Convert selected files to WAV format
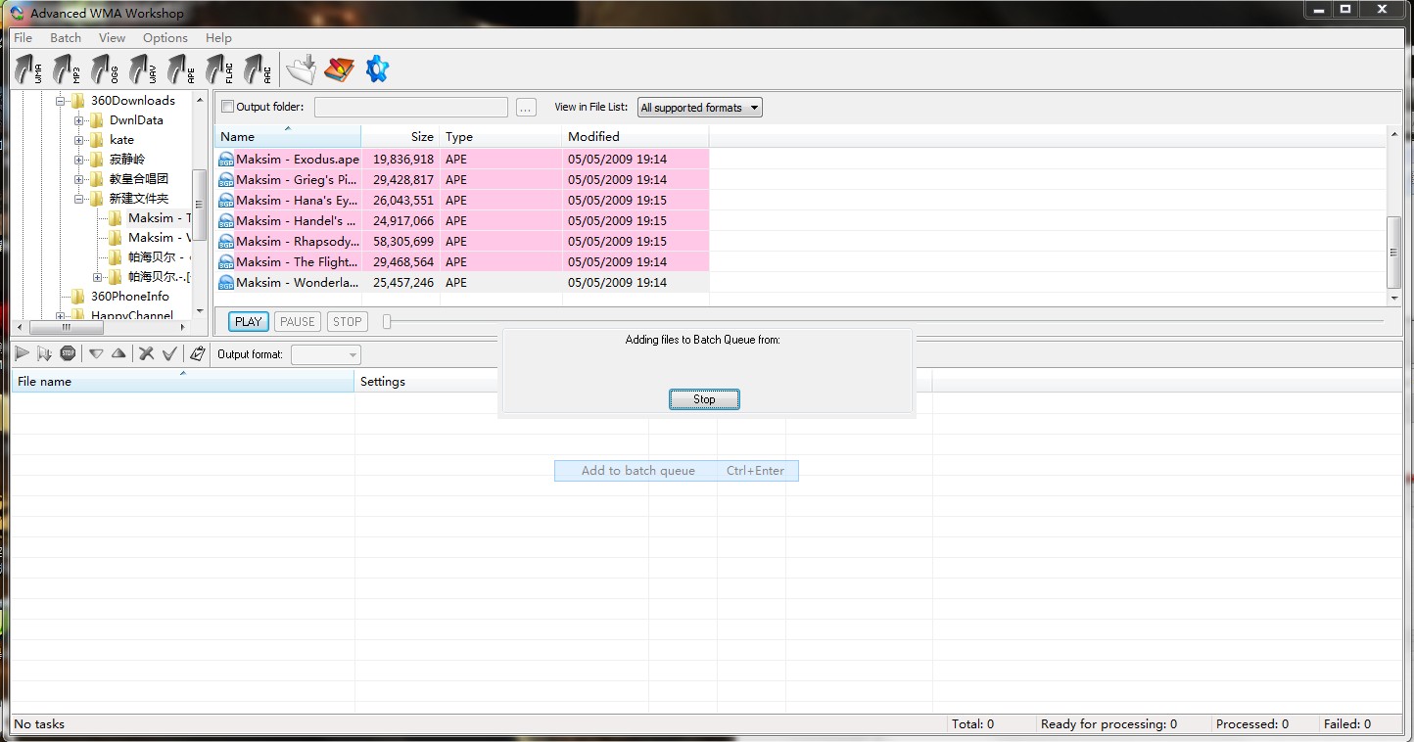The height and width of the screenshot is (742, 1414). pyautogui.click(x=143, y=70)
